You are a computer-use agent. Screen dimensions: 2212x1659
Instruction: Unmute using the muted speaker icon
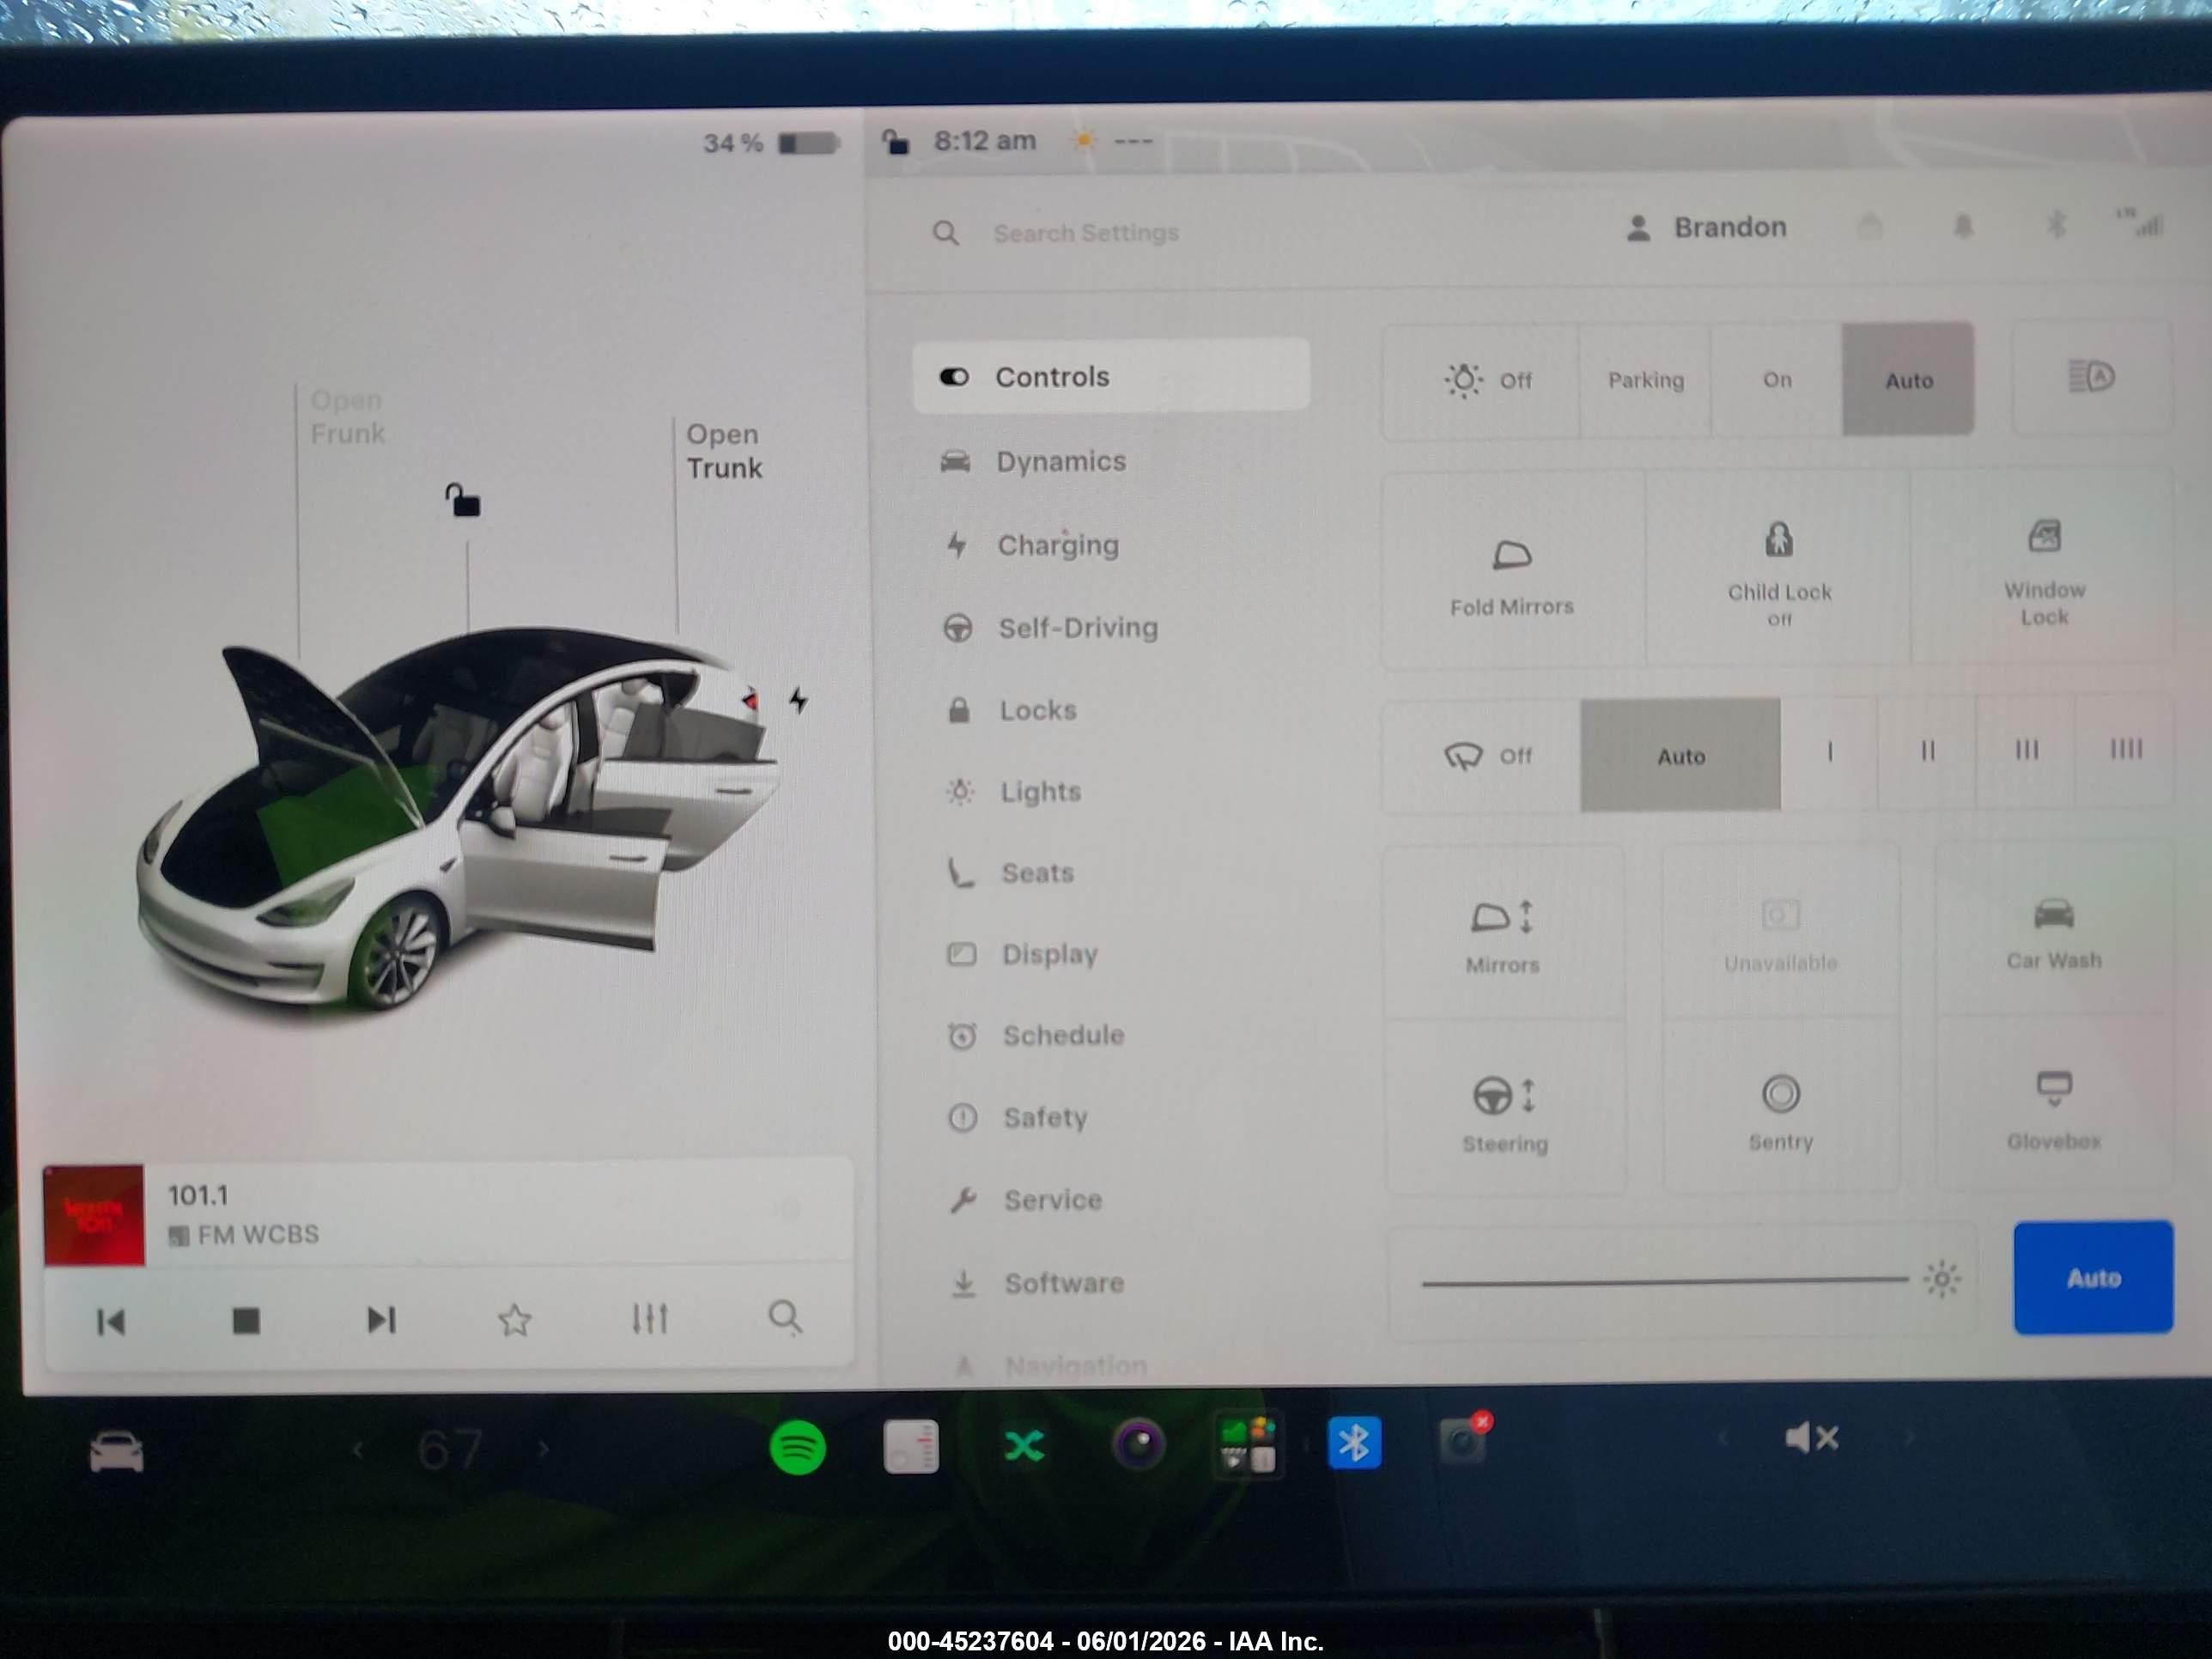[x=1811, y=1438]
